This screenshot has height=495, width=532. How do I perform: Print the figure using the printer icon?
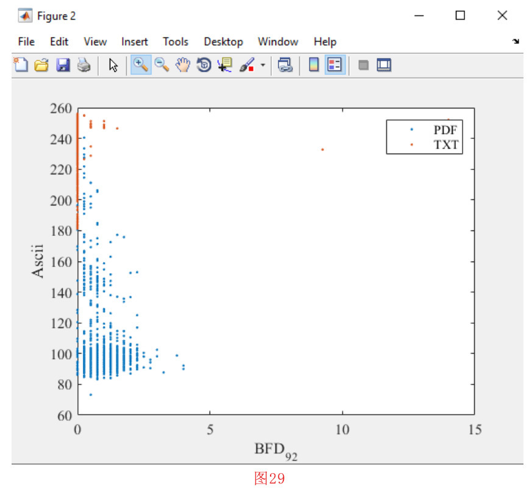point(83,65)
